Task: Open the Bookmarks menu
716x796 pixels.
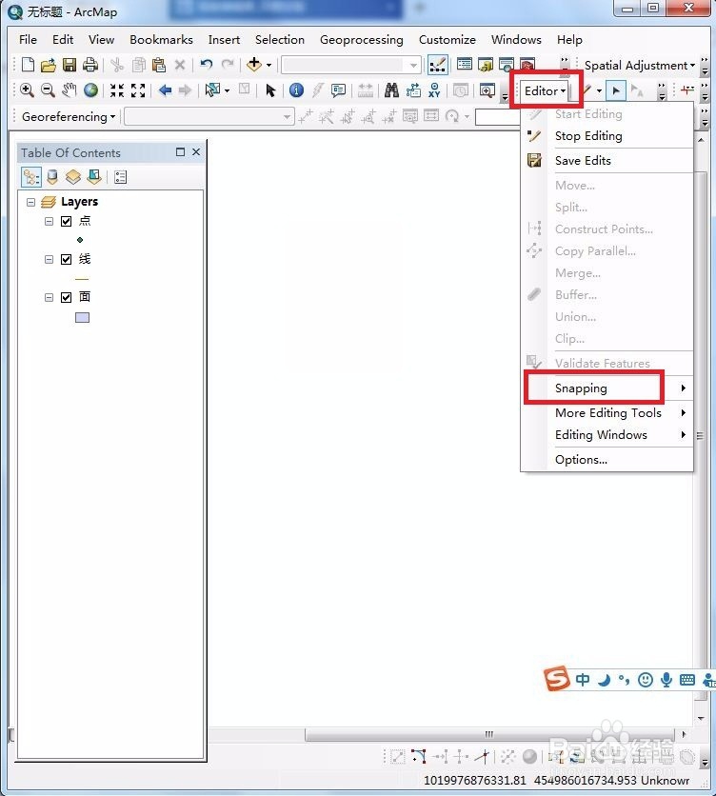Action: [x=161, y=40]
